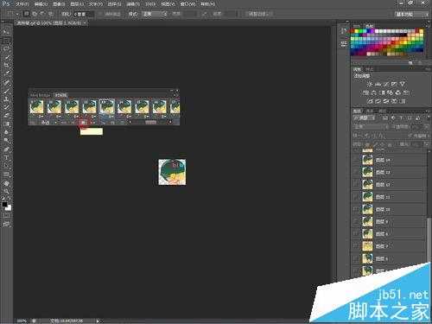Screen dimensions: 432x324
Task: Select the 图层 10 layer row
Action: 389,209
